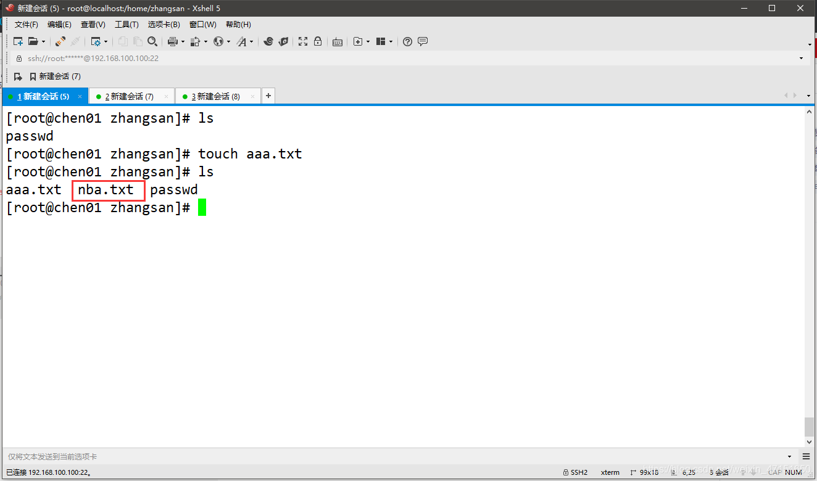817x481 pixels.
Task: Open the 查看(V) menu
Action: (x=93, y=25)
